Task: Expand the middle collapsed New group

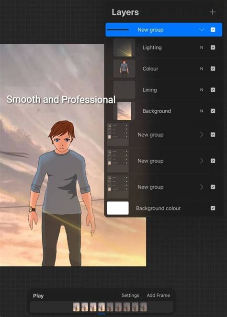Action: pyautogui.click(x=202, y=161)
